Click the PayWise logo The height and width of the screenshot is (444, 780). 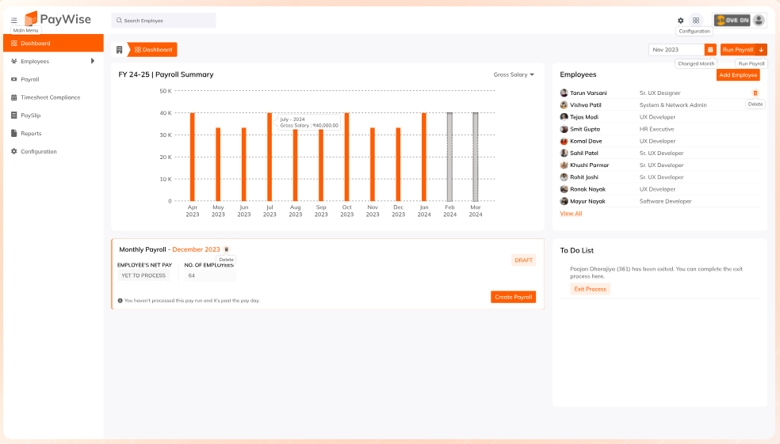(x=58, y=19)
